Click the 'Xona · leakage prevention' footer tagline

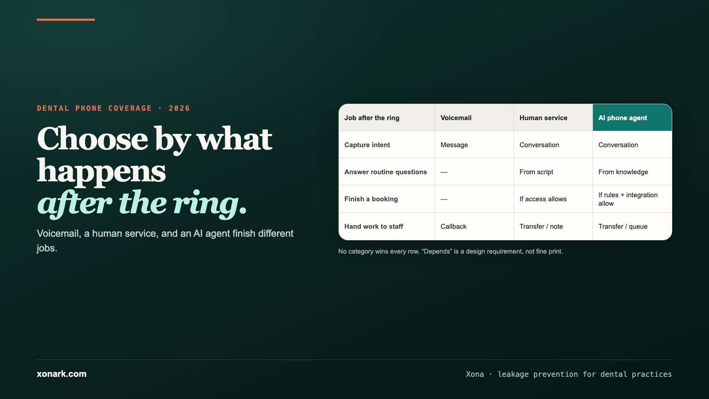click(569, 374)
